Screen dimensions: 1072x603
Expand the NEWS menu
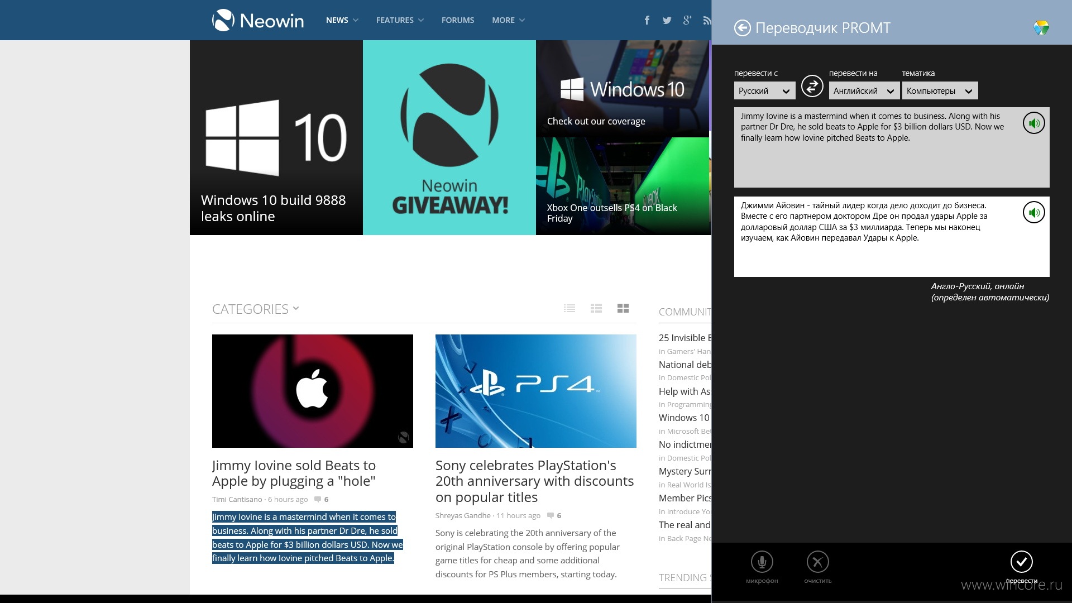point(342,20)
